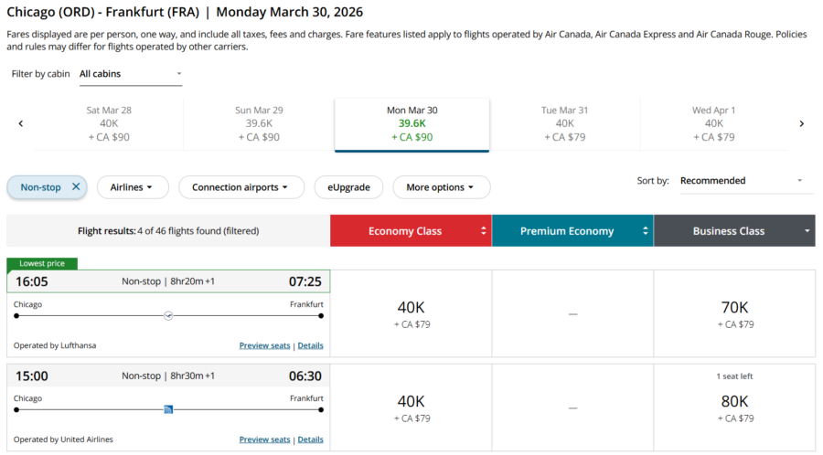This screenshot has width=823, height=455.
Task: Preview seats for the 15:00 United flight
Action: (264, 439)
